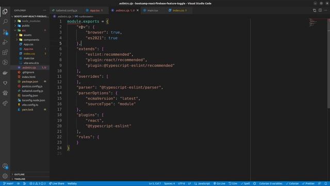Open vite-env.d.ts in the explorer
Image resolution: width=330 pixels, height=186 pixels.
click(x=30, y=63)
